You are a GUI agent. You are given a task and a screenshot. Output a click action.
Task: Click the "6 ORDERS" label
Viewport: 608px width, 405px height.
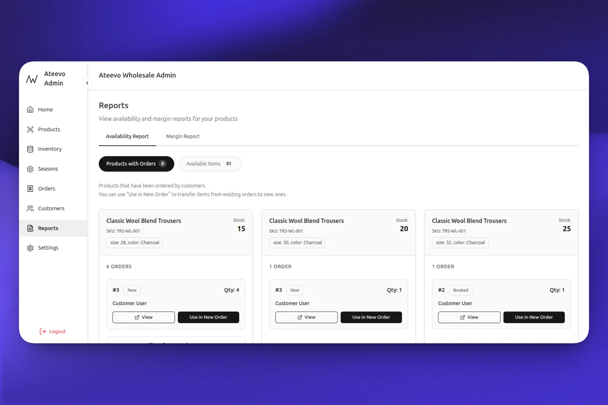point(119,267)
